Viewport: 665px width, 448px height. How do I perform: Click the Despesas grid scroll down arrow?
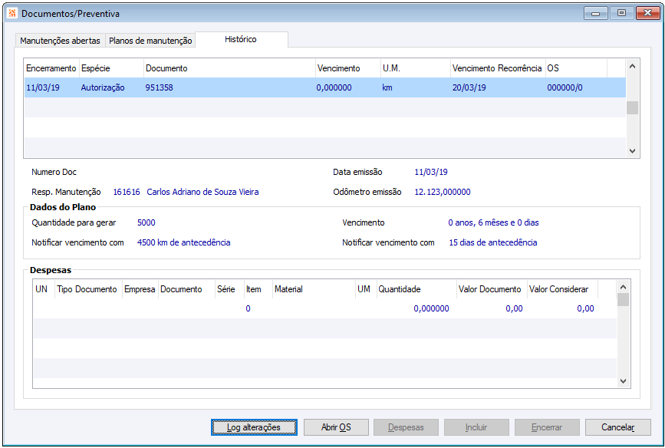pyautogui.click(x=623, y=381)
